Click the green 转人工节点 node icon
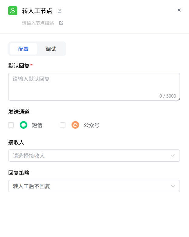189x237 pixels. [x=13, y=11]
